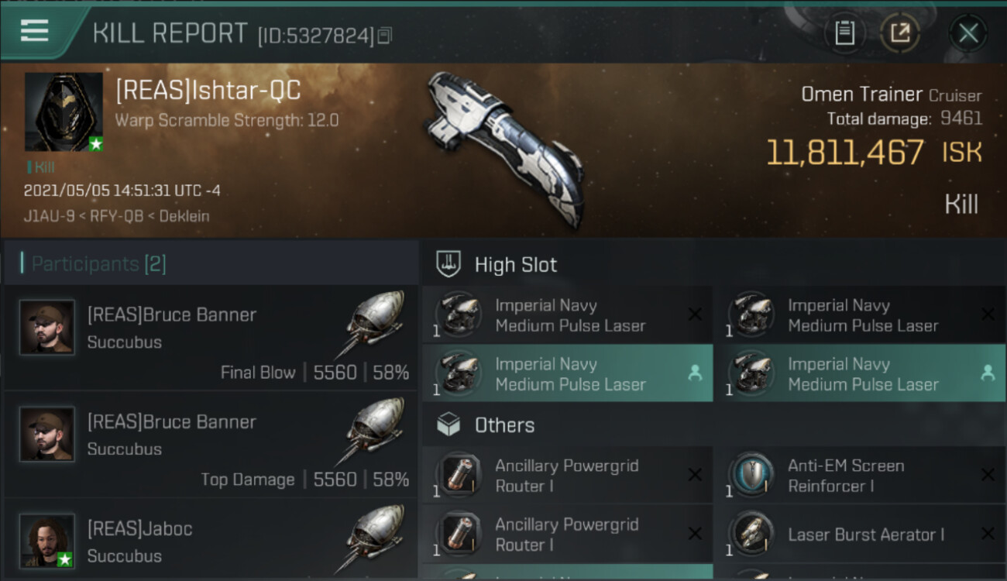The image size is (1007, 581).
Task: Click the Jaboc pilot portrait
Action: [47, 541]
